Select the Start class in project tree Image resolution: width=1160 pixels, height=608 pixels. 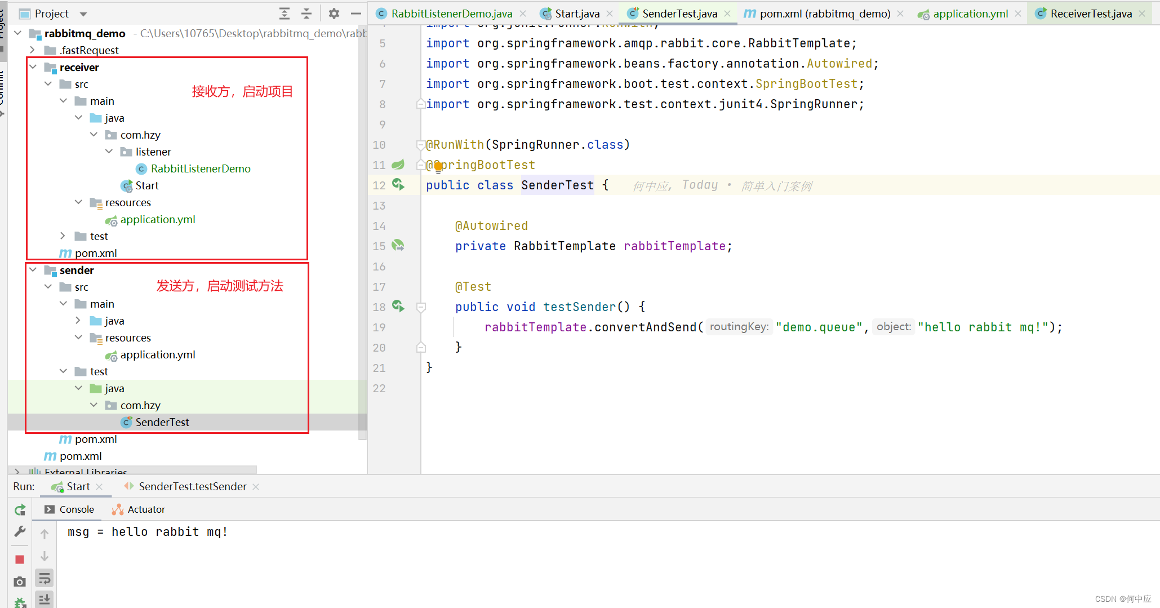146,185
